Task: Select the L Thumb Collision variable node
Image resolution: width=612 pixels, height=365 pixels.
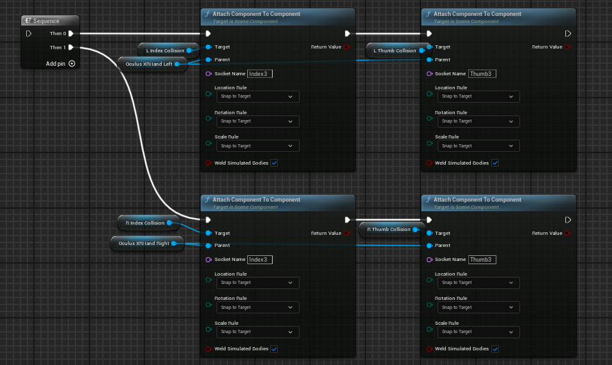Action: point(395,50)
